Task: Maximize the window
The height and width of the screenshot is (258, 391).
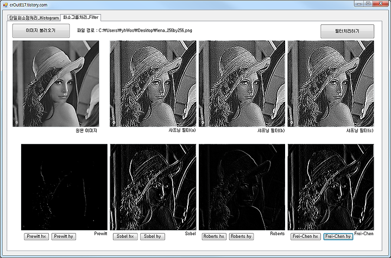Action: click(368, 3)
